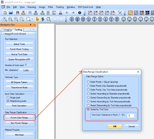The image size is (154, 139).
Task: Click the Zoom Window icon
Action: coord(49,19)
